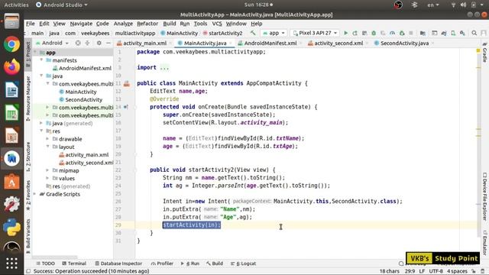This screenshot has height=275, width=489.
Task: Open Python icon in the dock
Action: [12, 227]
